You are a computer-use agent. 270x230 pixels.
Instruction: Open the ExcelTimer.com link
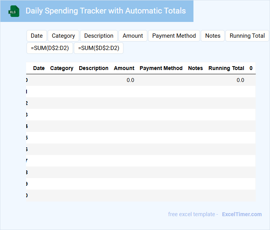242,214
